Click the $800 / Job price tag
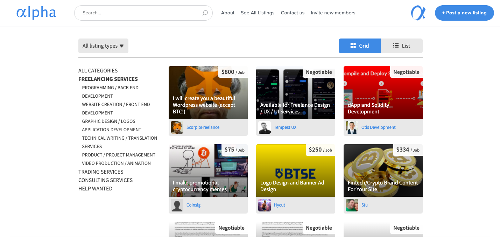The image size is (500, 237). (x=233, y=72)
